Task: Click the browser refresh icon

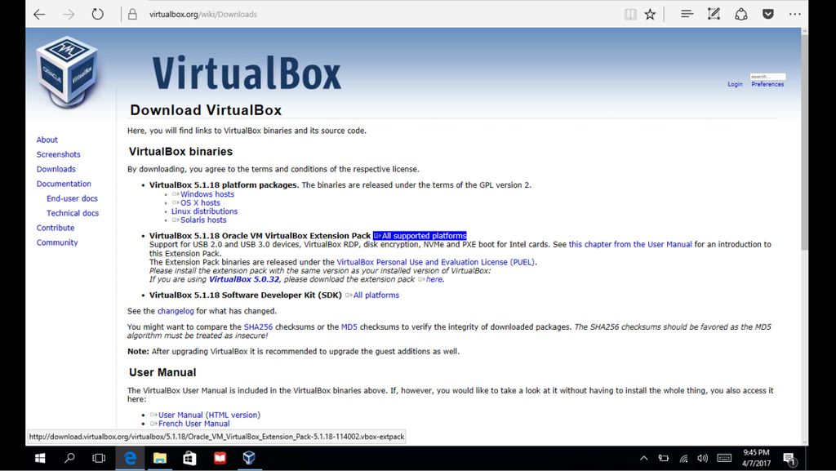Action: click(98, 15)
